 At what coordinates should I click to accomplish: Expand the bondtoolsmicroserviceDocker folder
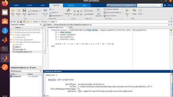coord(11,30)
